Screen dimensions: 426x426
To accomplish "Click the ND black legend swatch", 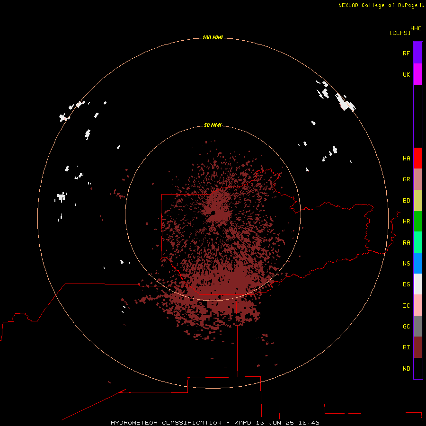I will [418, 368].
